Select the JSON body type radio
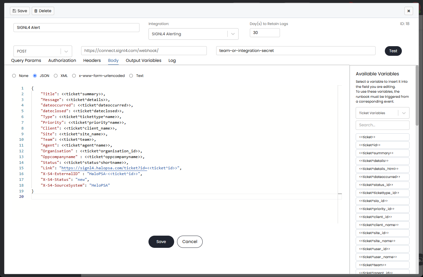This screenshot has height=277, width=423. (35, 76)
